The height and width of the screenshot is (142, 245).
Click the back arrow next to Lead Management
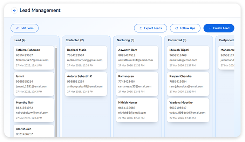click(x=14, y=10)
